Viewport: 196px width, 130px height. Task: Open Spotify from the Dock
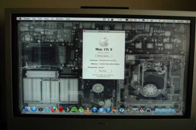(74, 110)
